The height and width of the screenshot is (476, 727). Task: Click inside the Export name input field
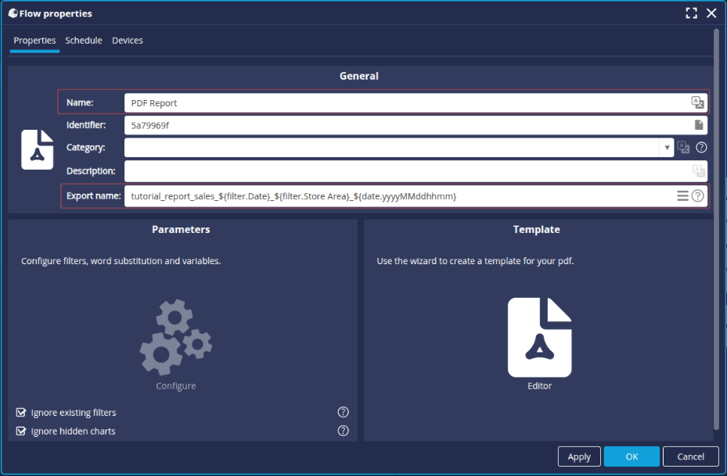coord(352,195)
